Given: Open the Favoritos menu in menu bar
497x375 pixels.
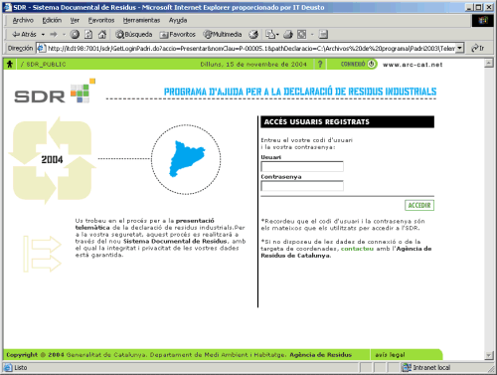Looking at the screenshot, I should tap(101, 21).
